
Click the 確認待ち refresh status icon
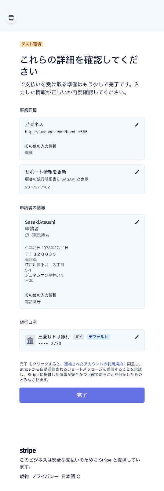click(27, 235)
